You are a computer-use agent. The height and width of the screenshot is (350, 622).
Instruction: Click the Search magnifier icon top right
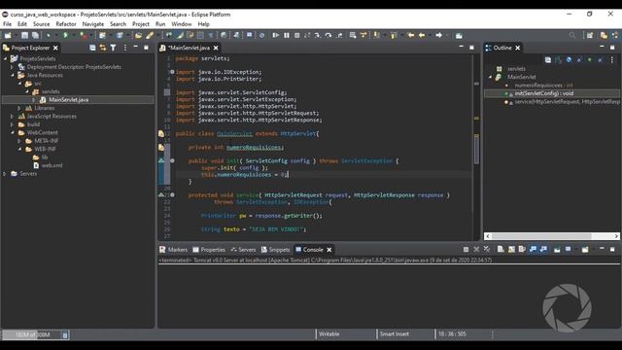(x=572, y=35)
